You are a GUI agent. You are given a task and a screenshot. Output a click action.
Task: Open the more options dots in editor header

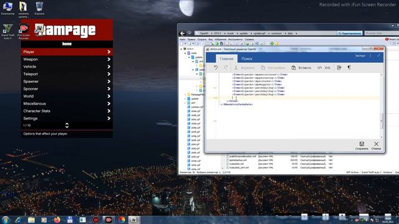370,55
